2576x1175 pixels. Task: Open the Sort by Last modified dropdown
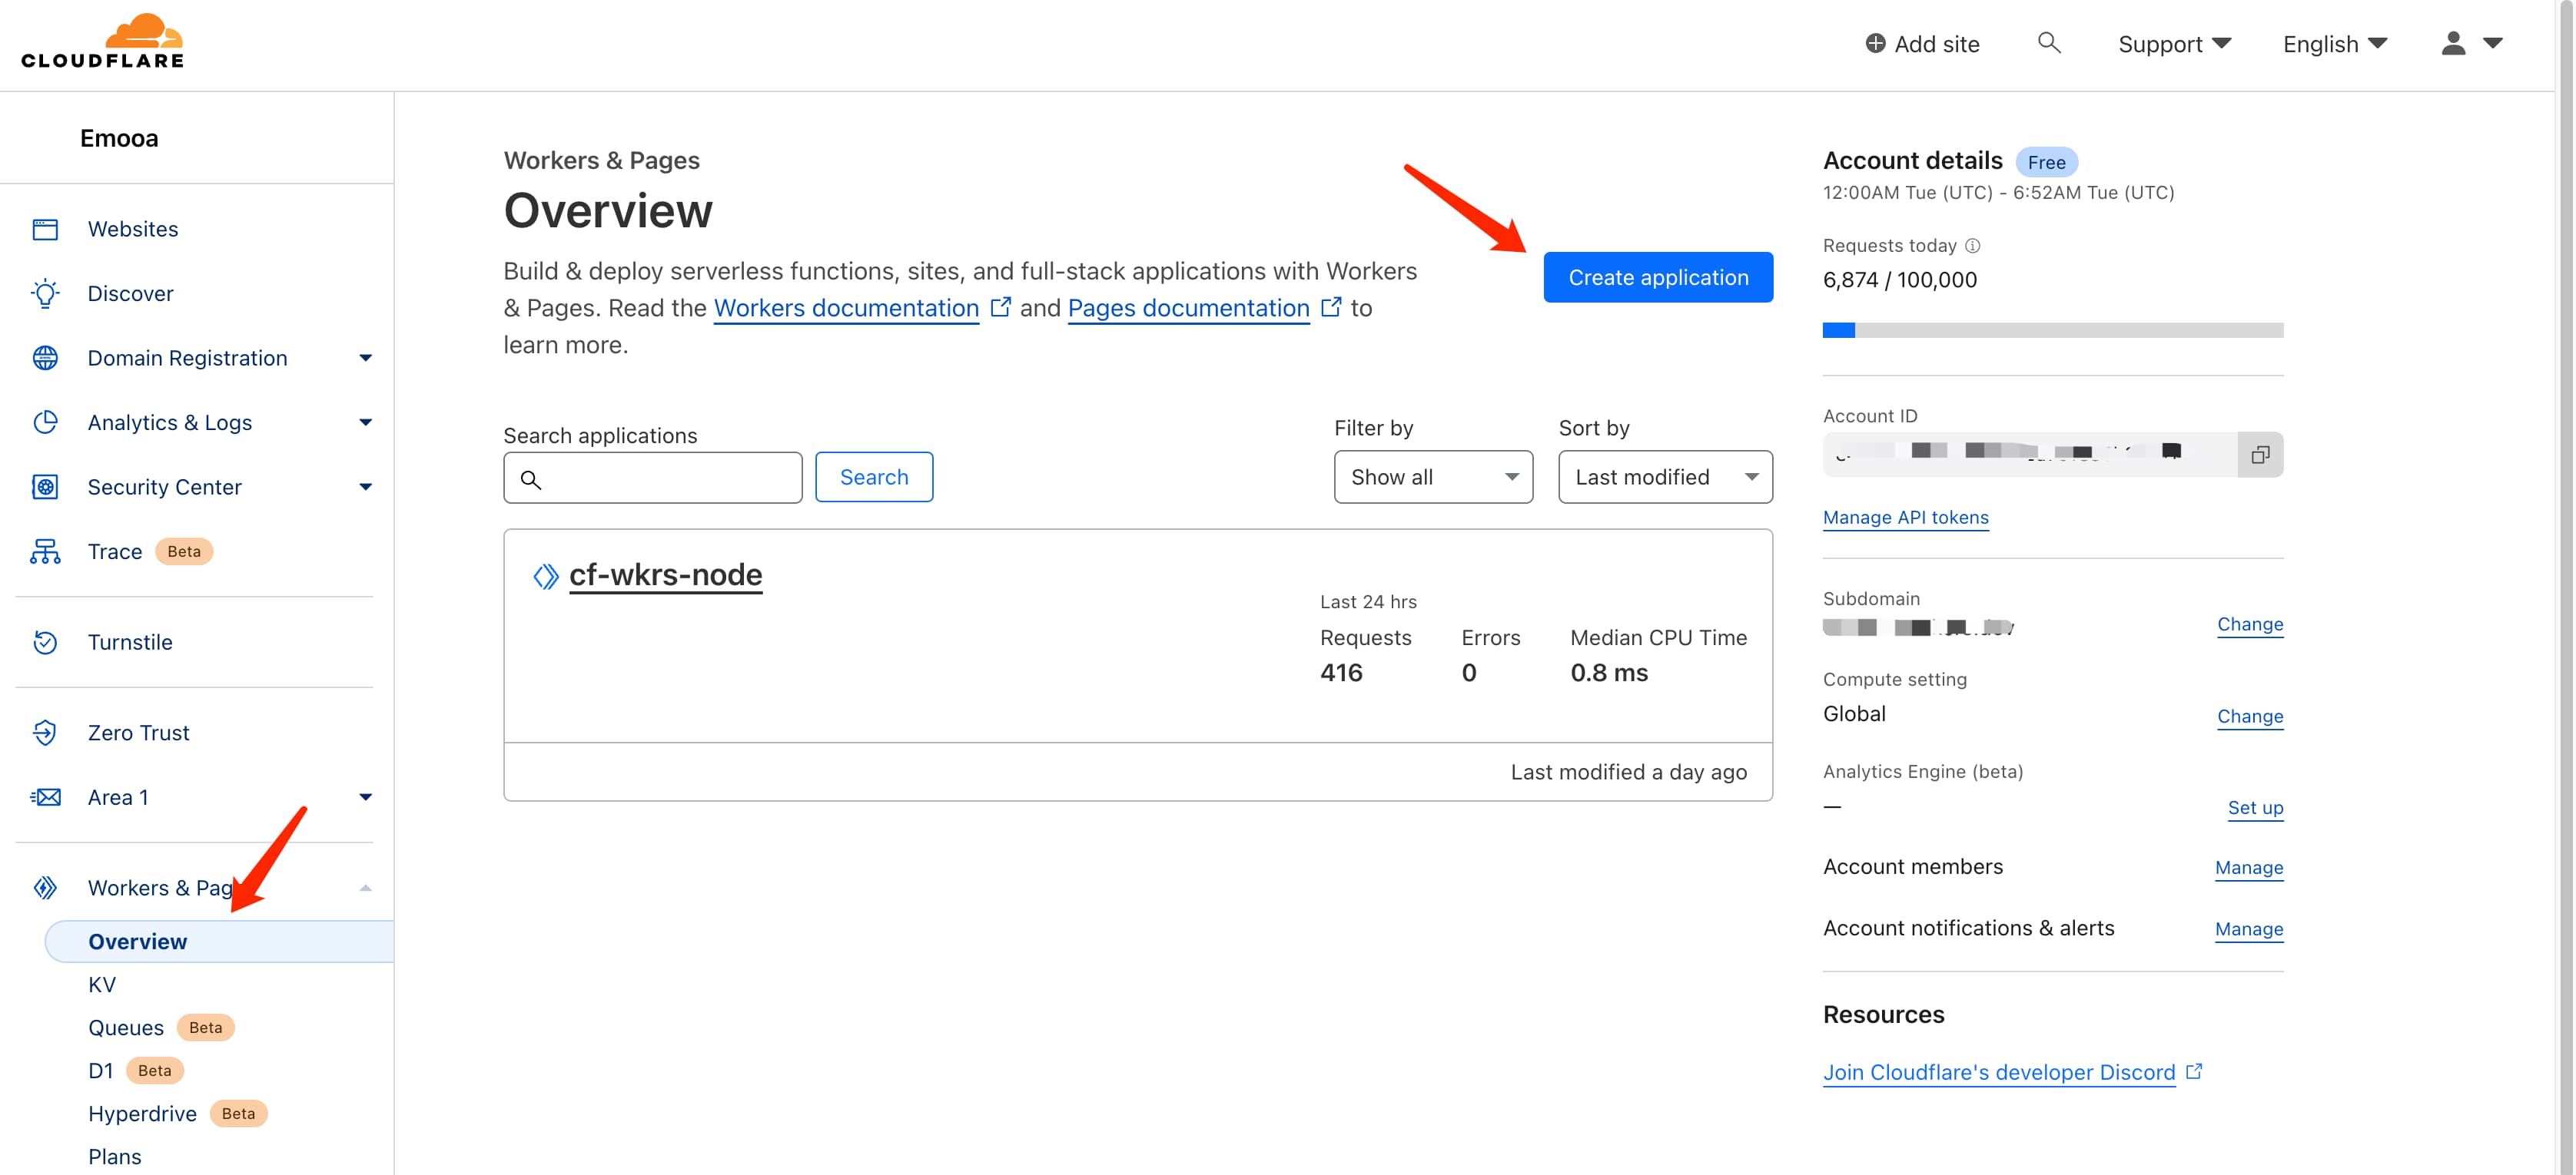(x=1664, y=478)
